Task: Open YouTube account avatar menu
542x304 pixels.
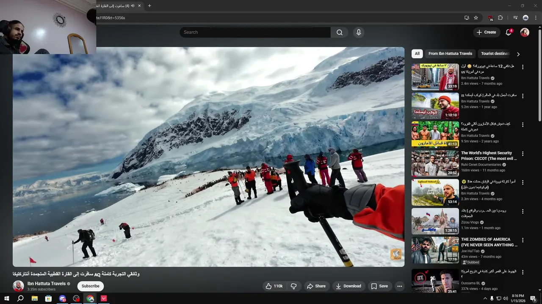Action: [x=525, y=33]
